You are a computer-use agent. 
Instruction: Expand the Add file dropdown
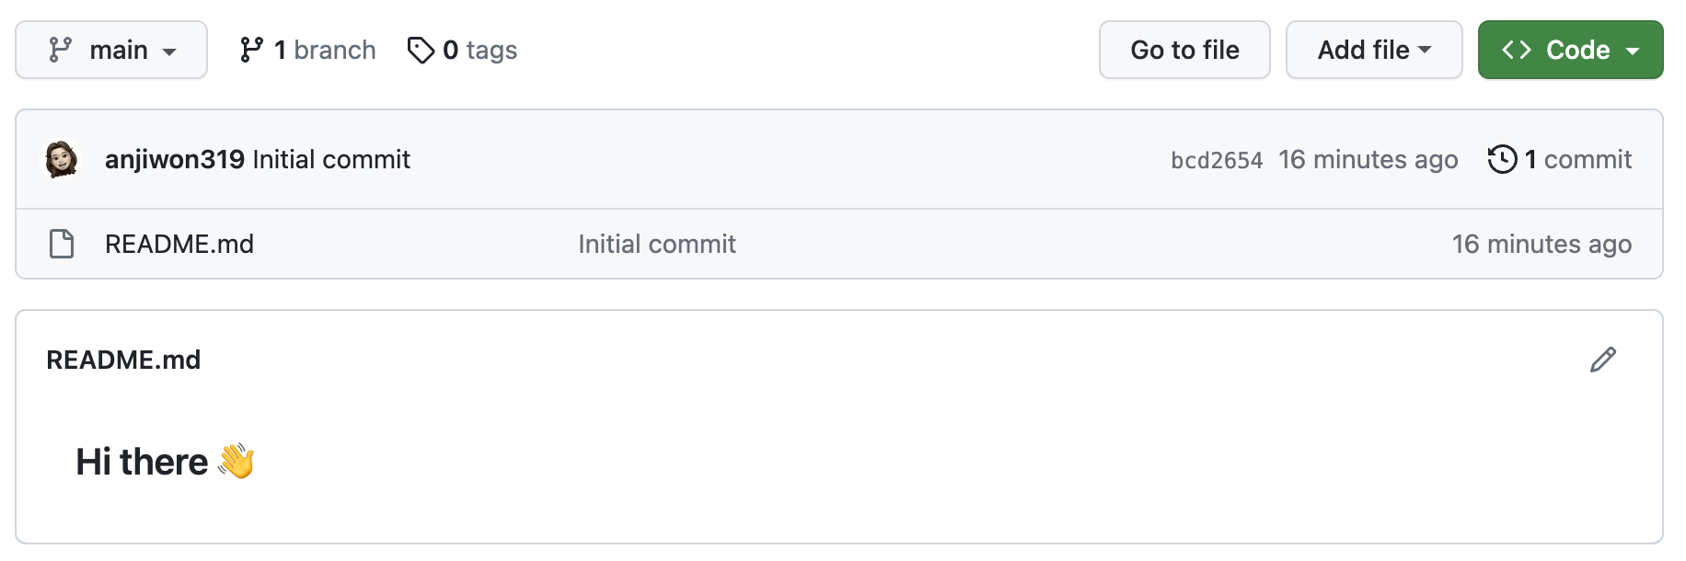pos(1374,50)
